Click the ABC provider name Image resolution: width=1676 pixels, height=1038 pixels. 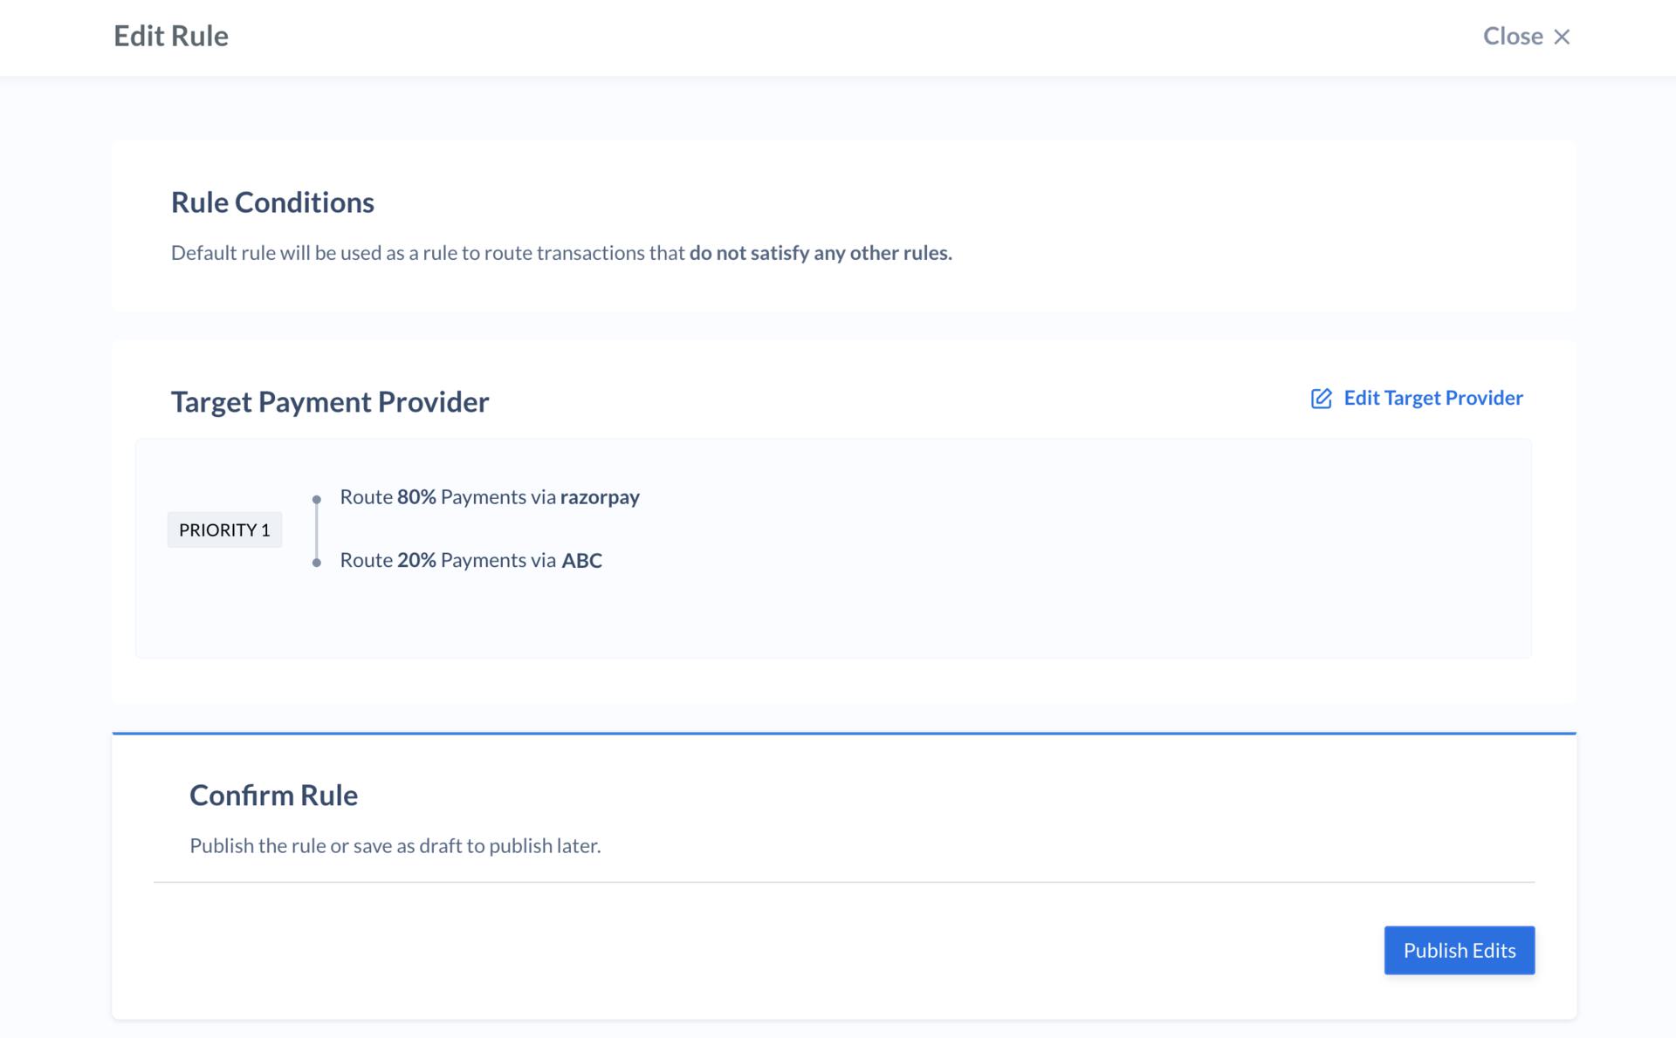click(581, 560)
